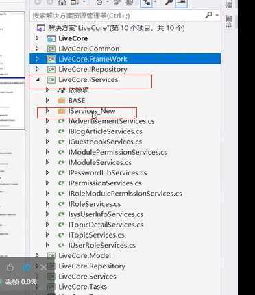Select IUserRoleServices.cs file

pyautogui.click(x=102, y=245)
